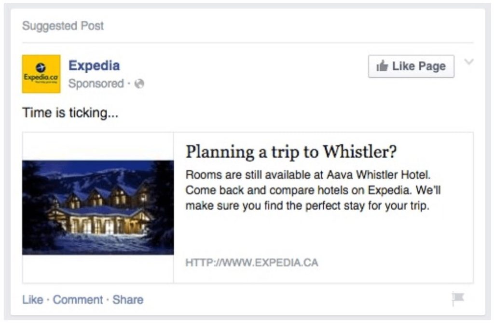Like the Expedia post
Screen dimensions: 494x323
32,300
